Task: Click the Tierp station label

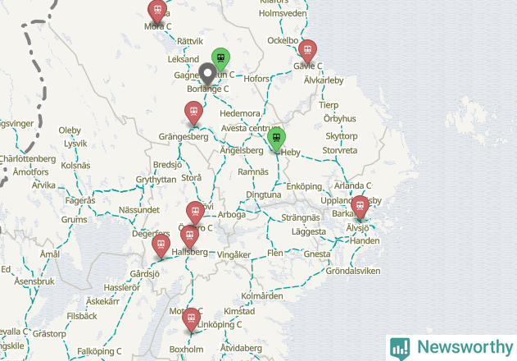Action: [329, 105]
